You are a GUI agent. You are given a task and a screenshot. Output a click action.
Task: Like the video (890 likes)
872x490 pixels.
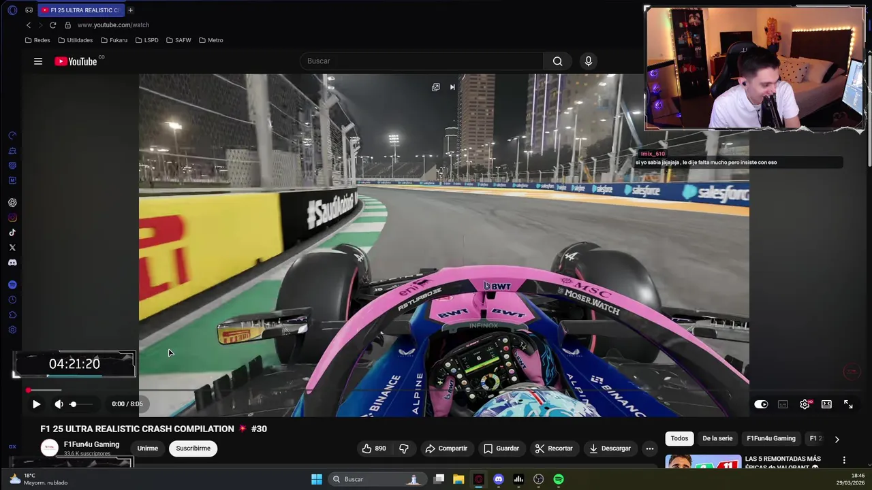click(374, 448)
